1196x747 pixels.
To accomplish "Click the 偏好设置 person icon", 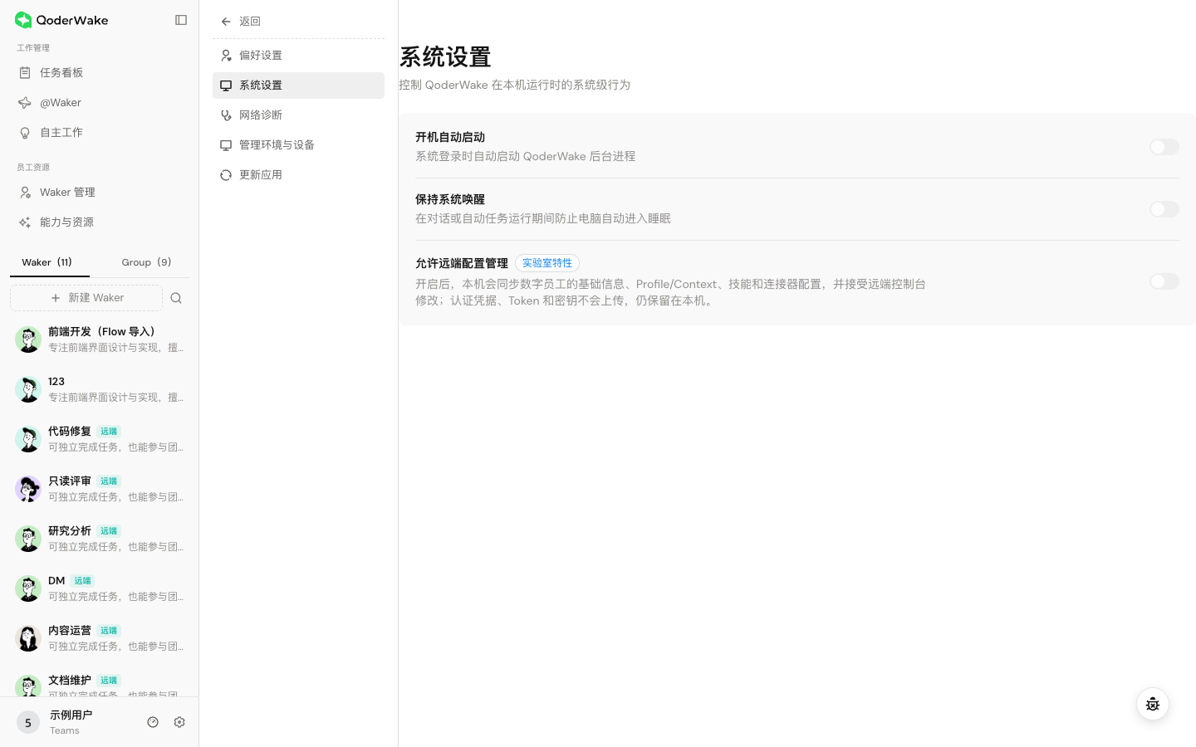I will pyautogui.click(x=226, y=56).
